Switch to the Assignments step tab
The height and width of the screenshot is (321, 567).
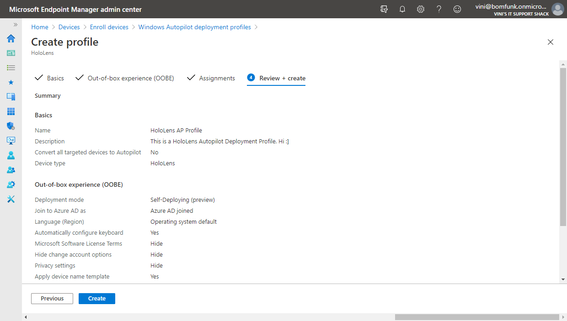(x=211, y=78)
